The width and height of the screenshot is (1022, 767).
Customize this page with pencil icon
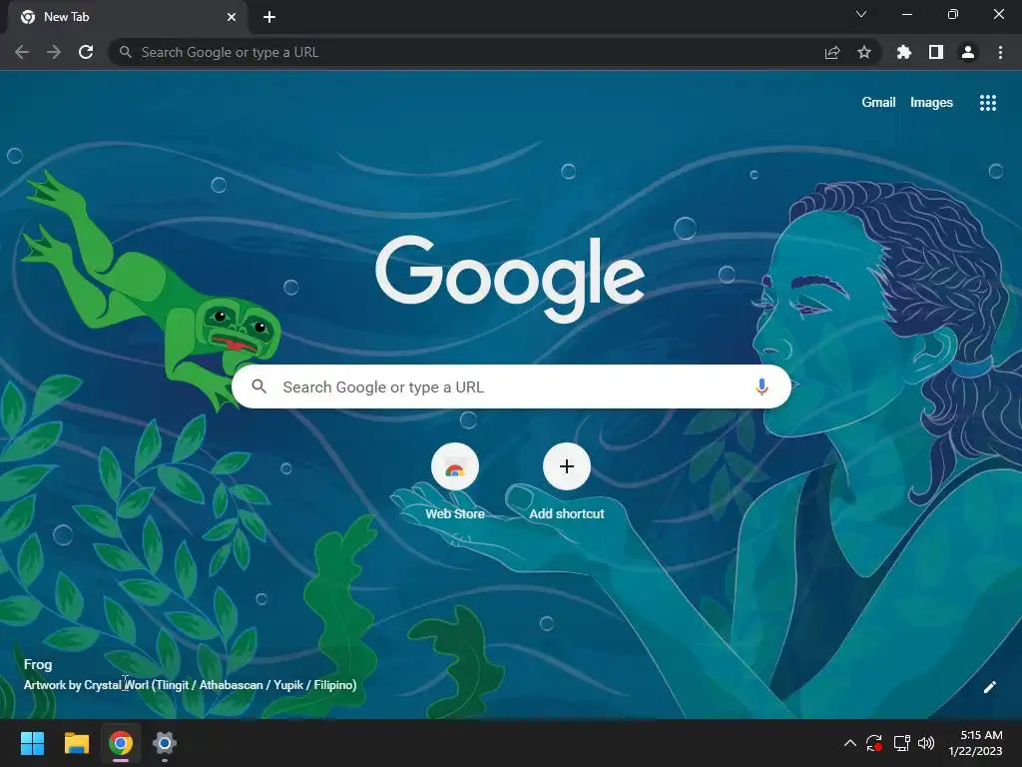pos(989,687)
